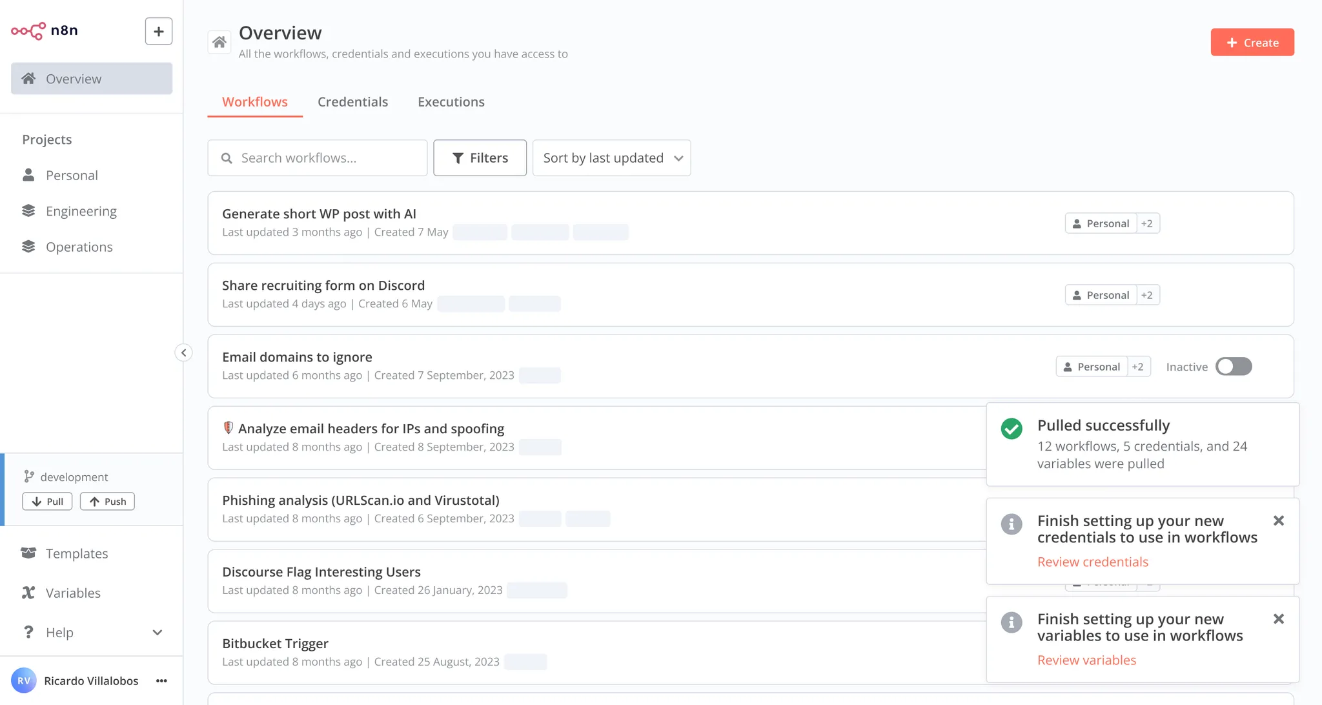The height and width of the screenshot is (705, 1322).
Task: Collapse the sidebar with the chevron arrow
Action: click(x=183, y=352)
